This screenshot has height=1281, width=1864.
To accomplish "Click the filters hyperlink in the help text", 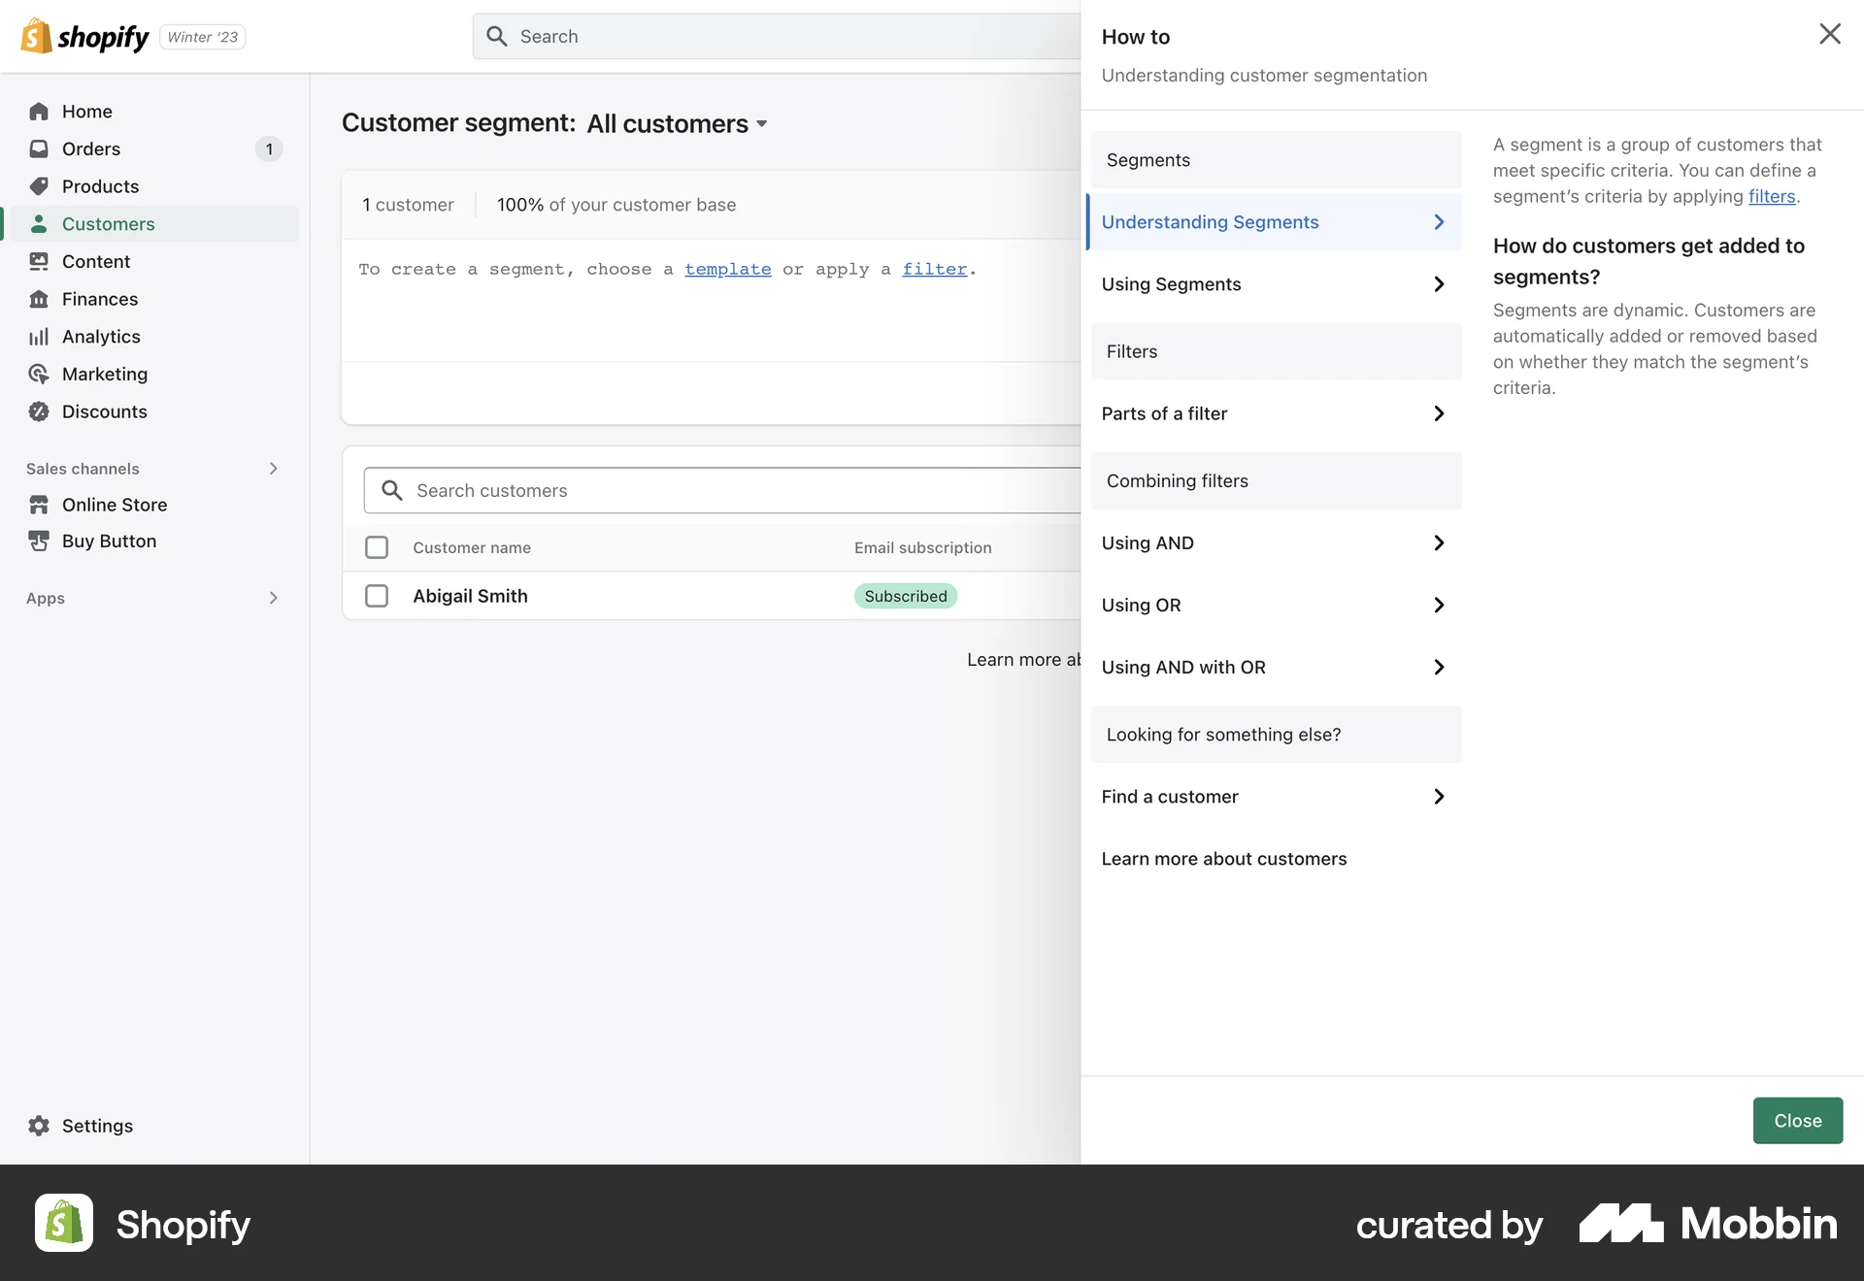I will click(x=1771, y=196).
